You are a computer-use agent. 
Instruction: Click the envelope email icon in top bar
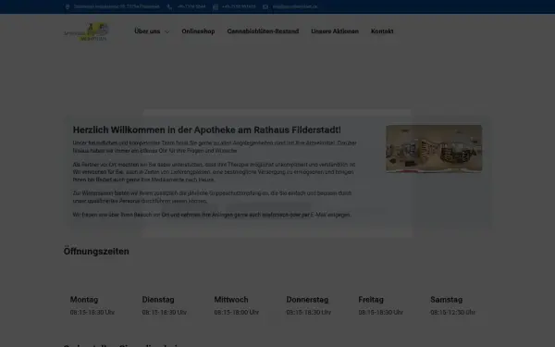click(x=265, y=6)
